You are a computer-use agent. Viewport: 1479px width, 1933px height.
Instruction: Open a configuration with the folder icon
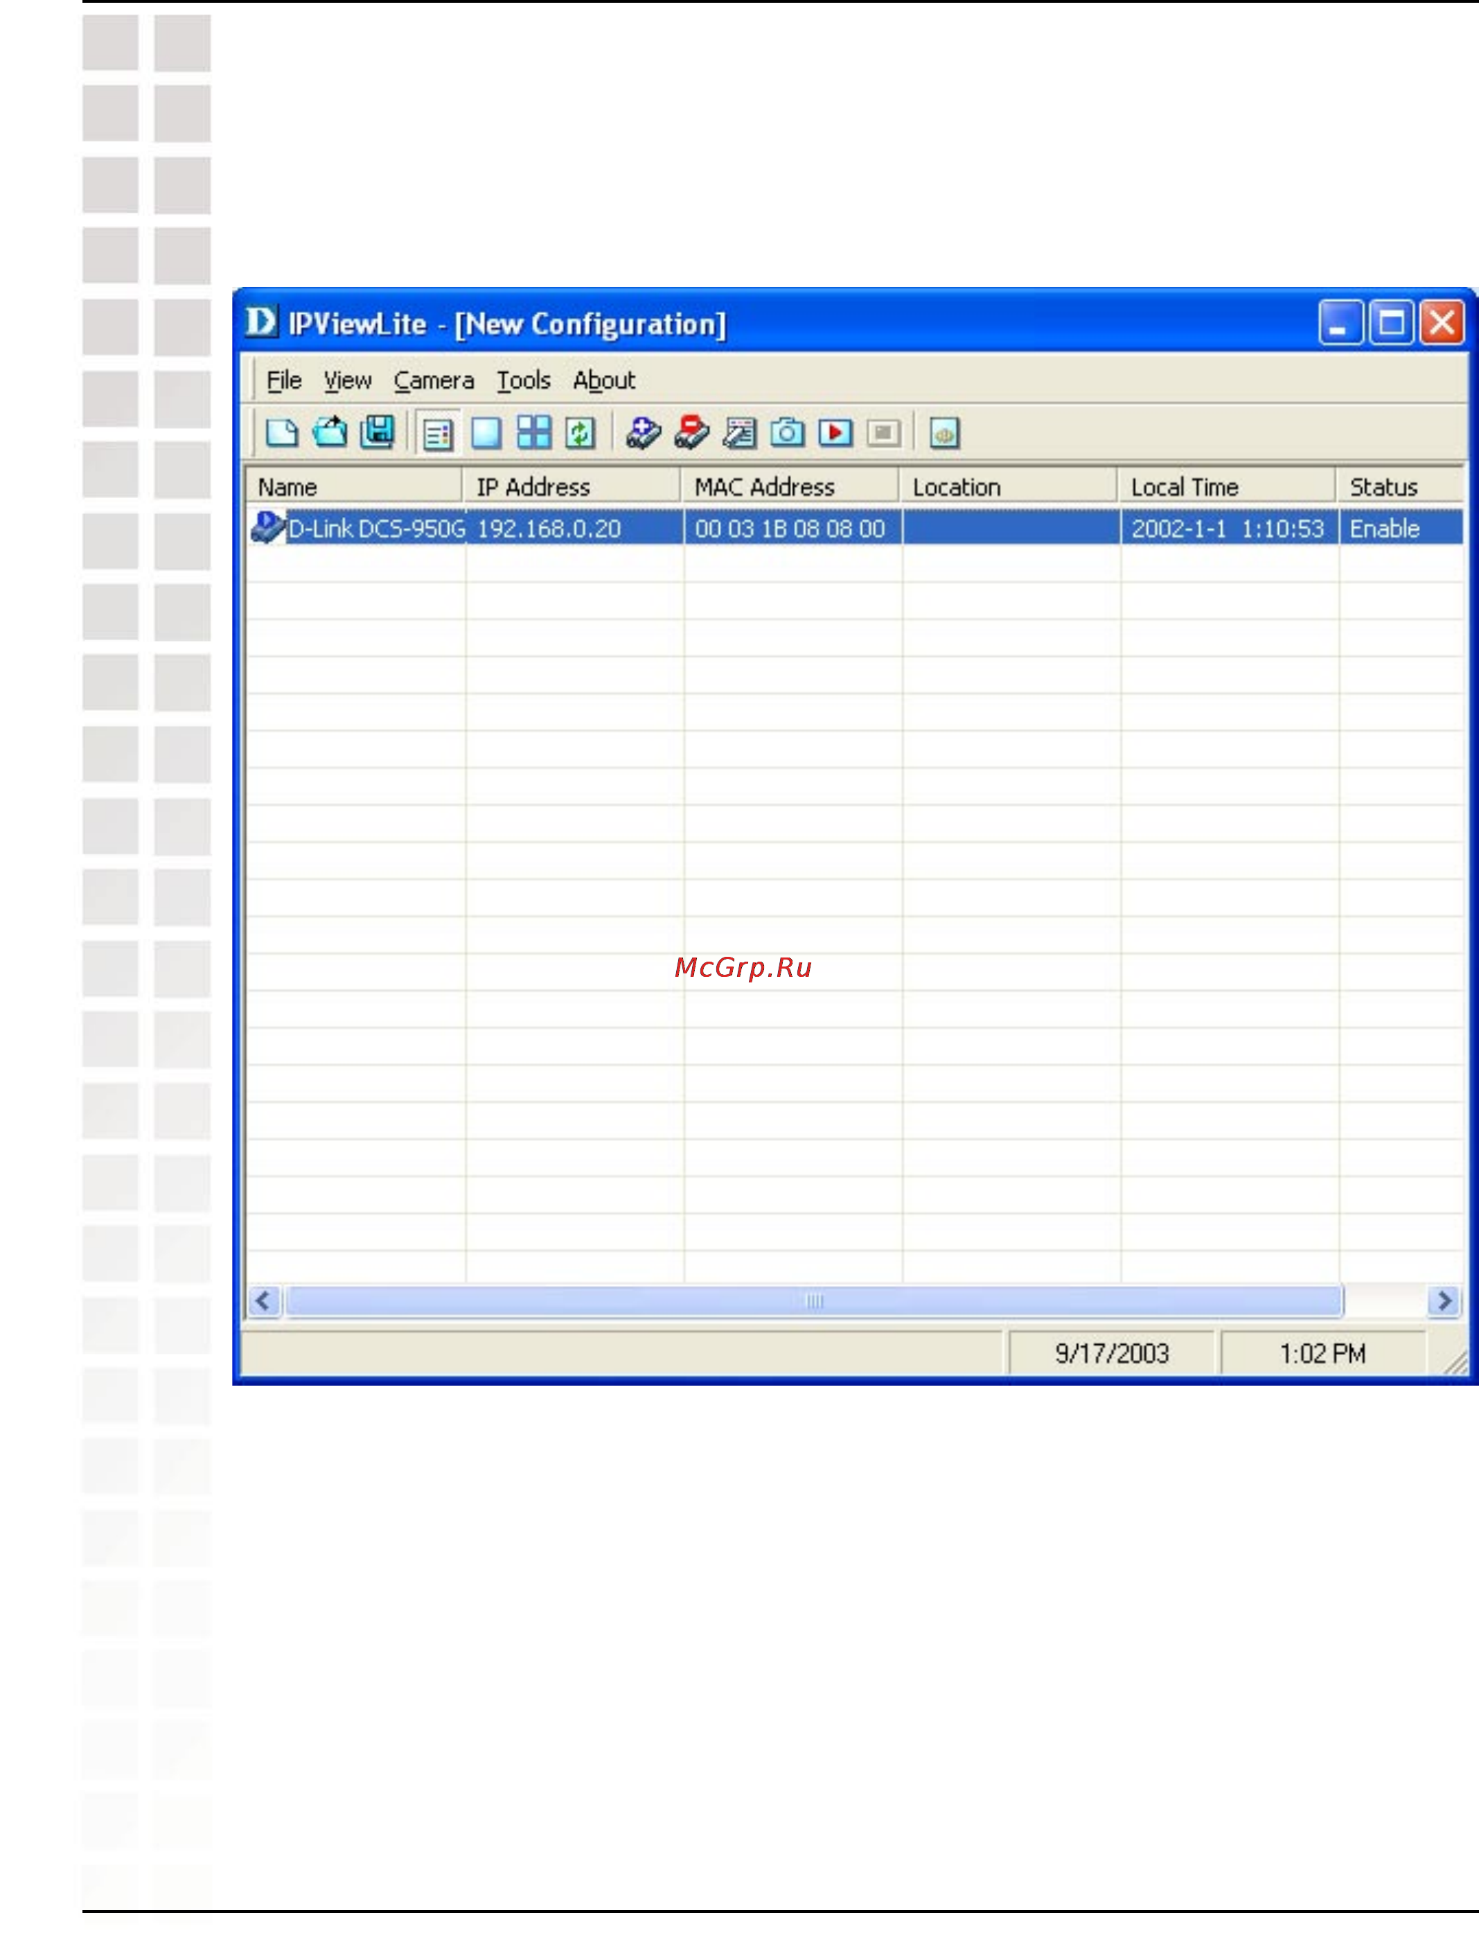coord(330,432)
